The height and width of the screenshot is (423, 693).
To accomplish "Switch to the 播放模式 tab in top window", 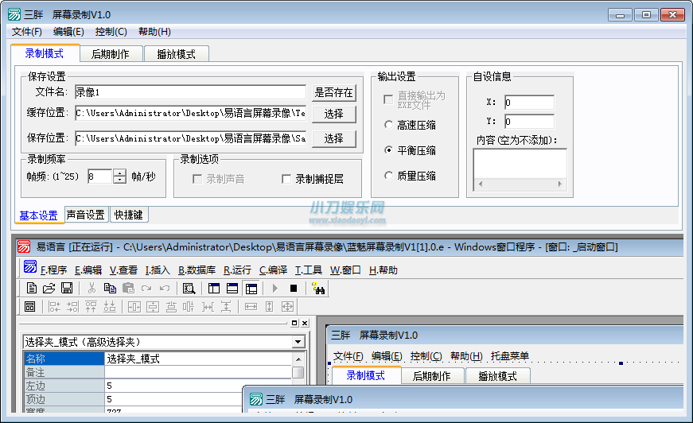I will (x=177, y=54).
